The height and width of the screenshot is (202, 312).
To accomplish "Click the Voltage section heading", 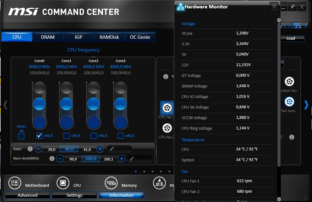I will 188,24.
